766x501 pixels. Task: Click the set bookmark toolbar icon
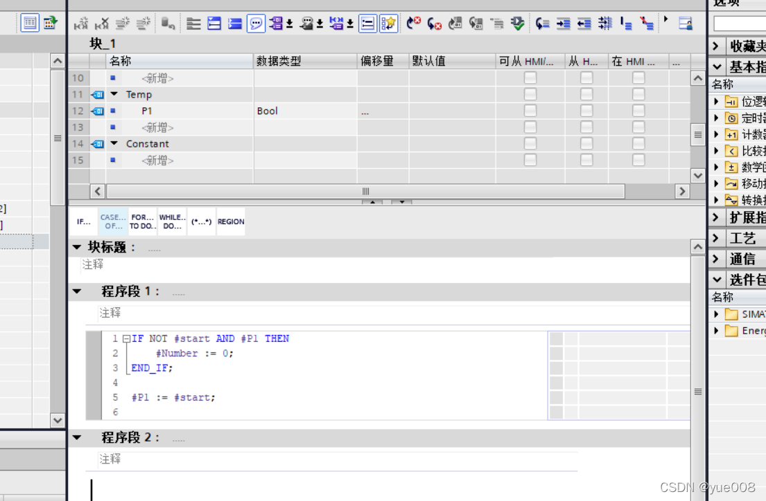626,23
